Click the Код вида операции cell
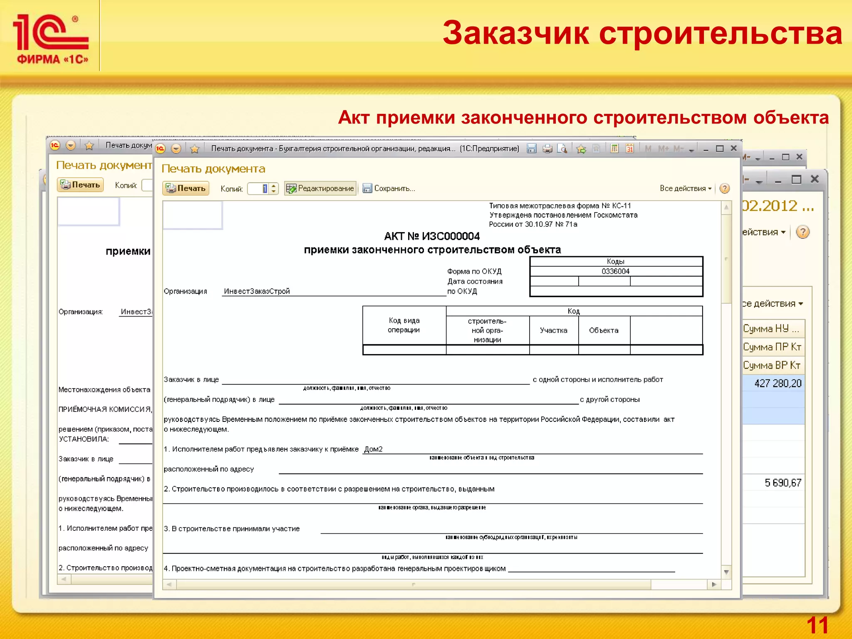Image resolution: width=852 pixels, height=639 pixels. coord(404,325)
